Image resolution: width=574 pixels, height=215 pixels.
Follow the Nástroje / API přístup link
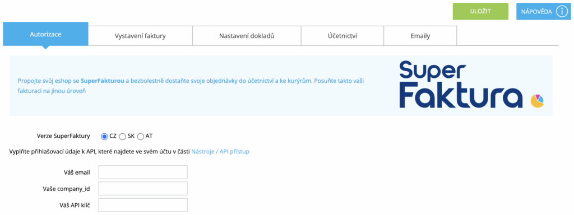[220, 151]
